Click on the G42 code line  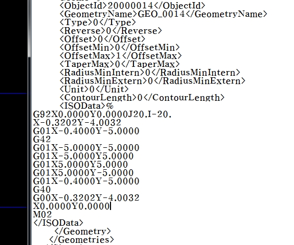[42, 139]
